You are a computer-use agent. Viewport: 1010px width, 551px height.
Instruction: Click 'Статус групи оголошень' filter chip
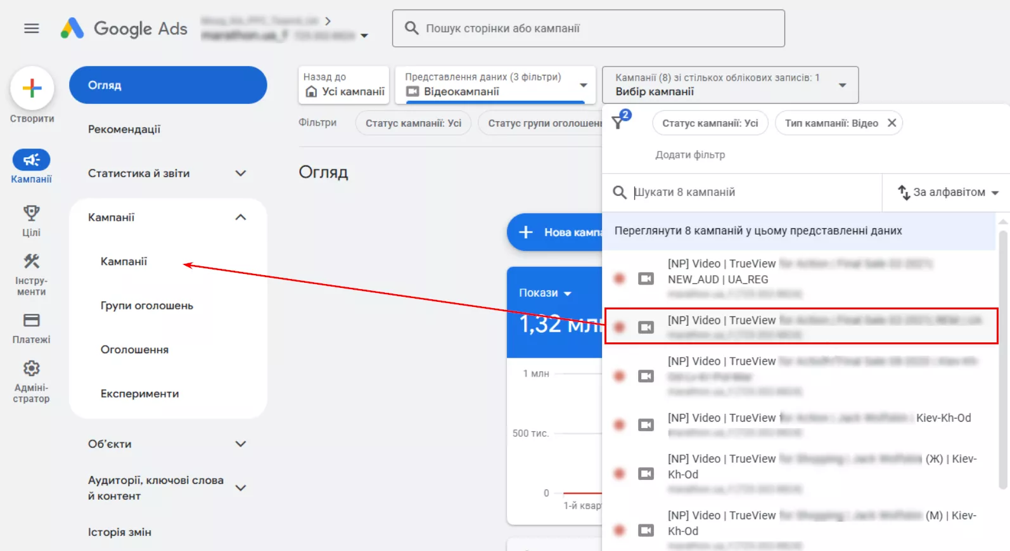pyautogui.click(x=540, y=123)
